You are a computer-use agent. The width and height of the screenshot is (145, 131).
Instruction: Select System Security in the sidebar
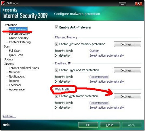tap(19, 33)
